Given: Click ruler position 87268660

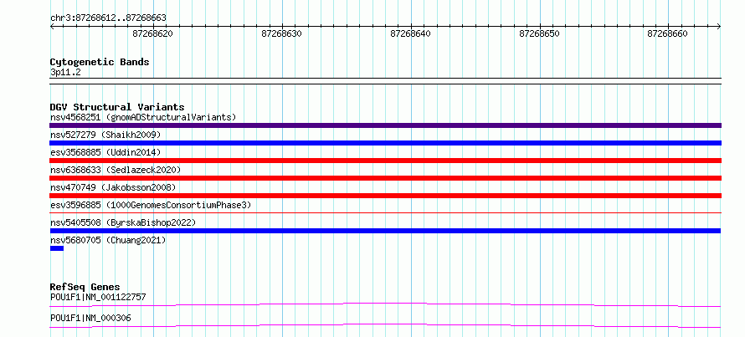Looking at the screenshot, I should pos(667,33).
